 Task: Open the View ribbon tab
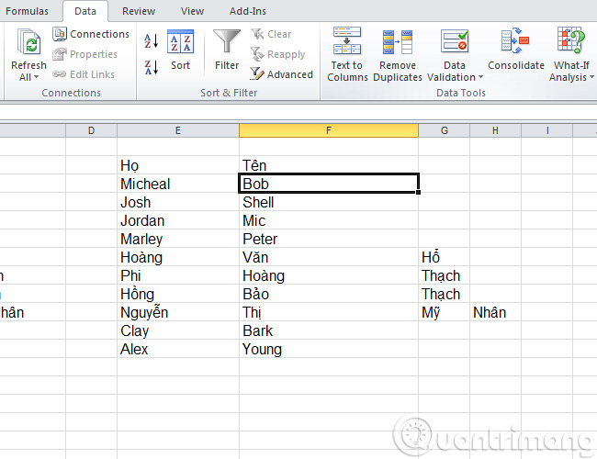click(x=192, y=11)
